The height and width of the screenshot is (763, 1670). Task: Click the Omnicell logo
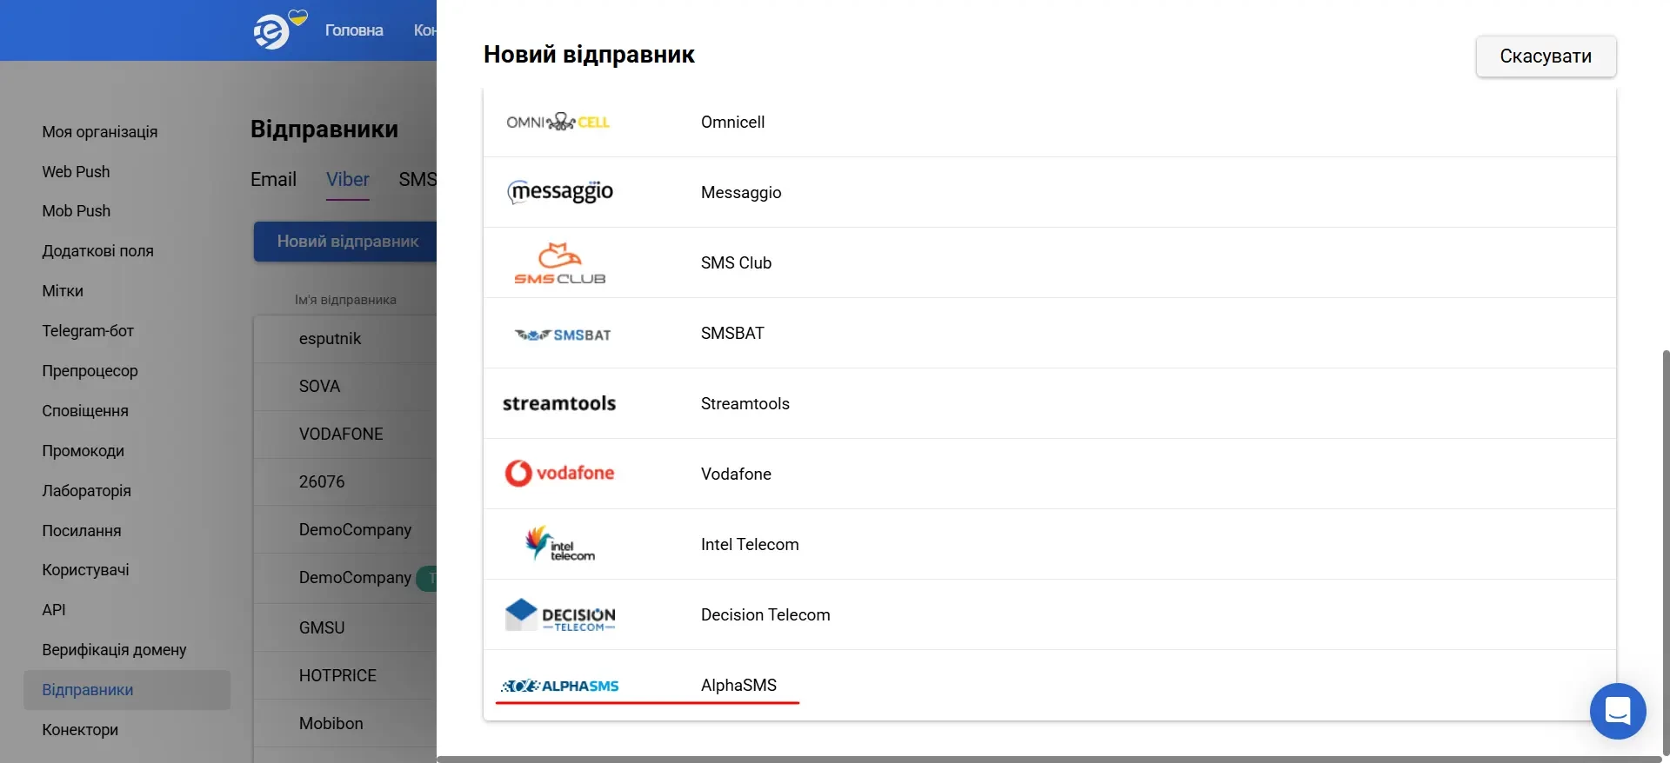(x=558, y=122)
